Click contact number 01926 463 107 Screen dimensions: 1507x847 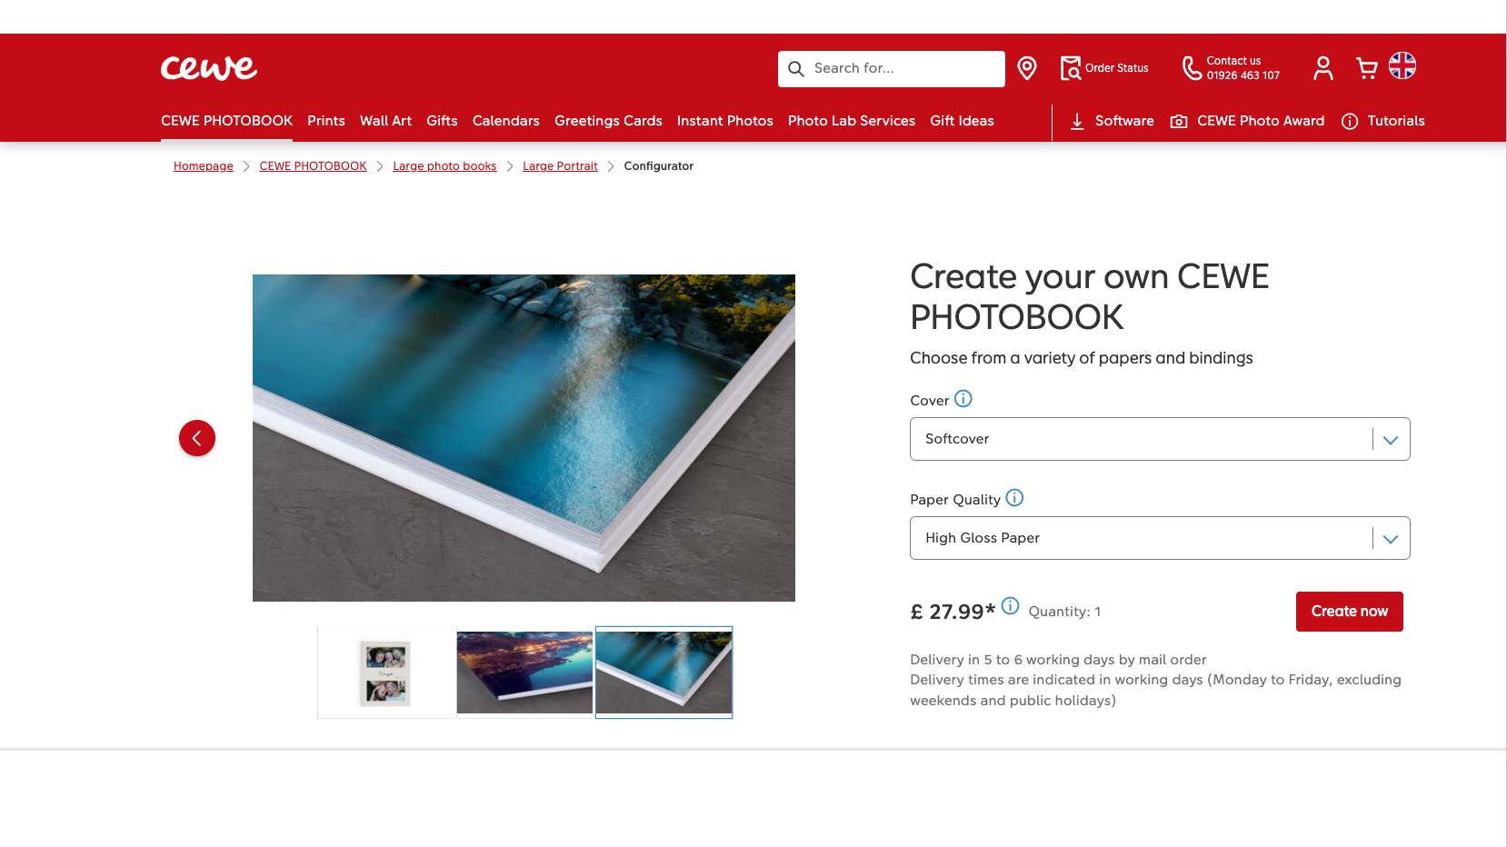pos(1243,76)
